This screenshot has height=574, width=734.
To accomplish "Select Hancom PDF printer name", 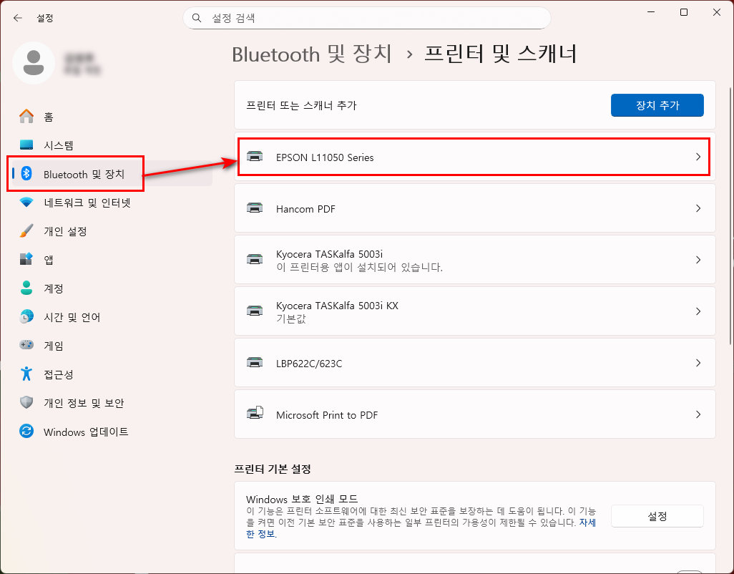I will [305, 209].
